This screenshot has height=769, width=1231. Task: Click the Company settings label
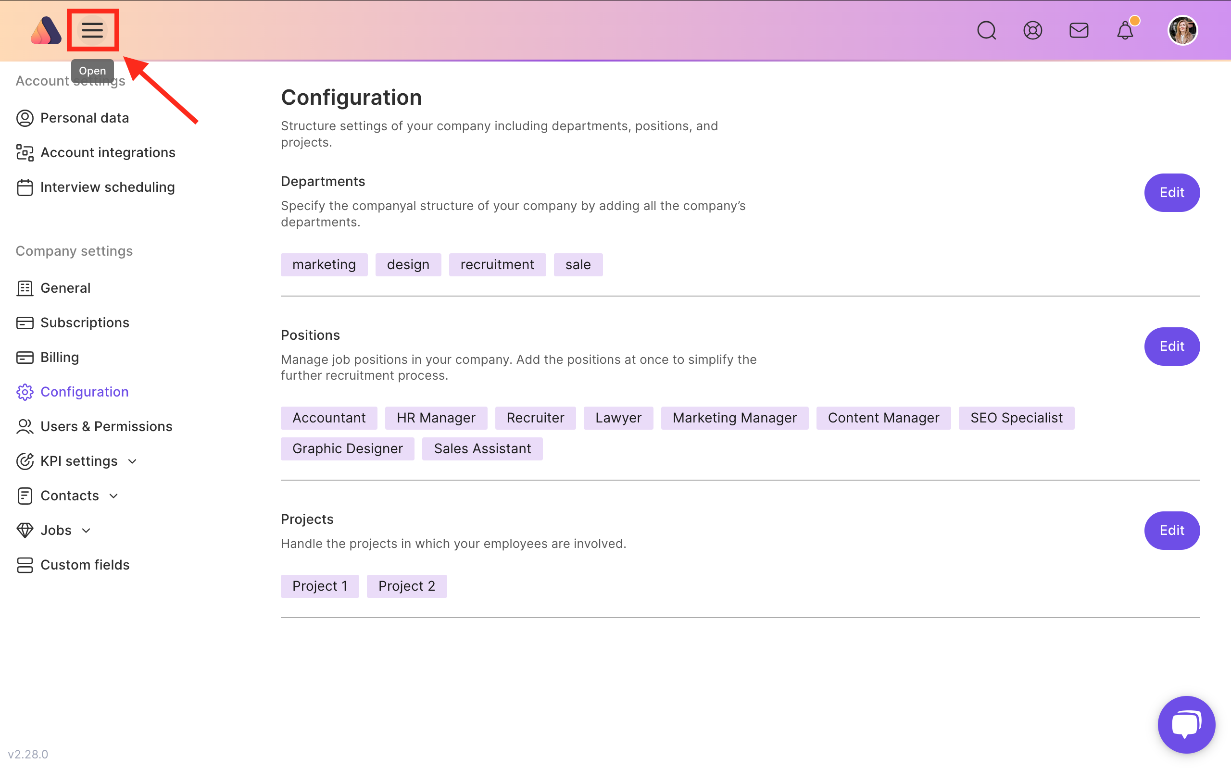74,251
